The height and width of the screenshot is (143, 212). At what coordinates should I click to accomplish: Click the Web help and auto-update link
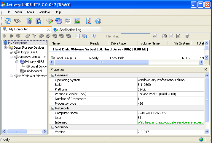(x=170, y=122)
